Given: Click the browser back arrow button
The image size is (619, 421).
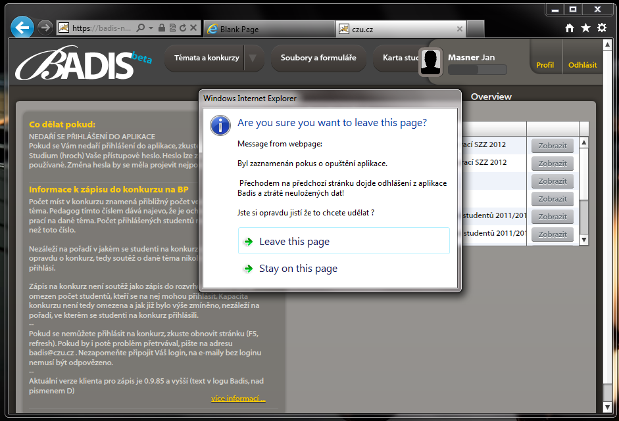Looking at the screenshot, I should (x=22, y=28).
